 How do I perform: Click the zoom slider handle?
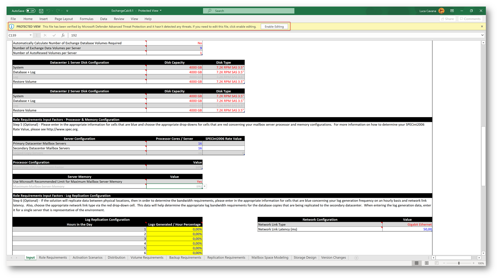[459, 263]
